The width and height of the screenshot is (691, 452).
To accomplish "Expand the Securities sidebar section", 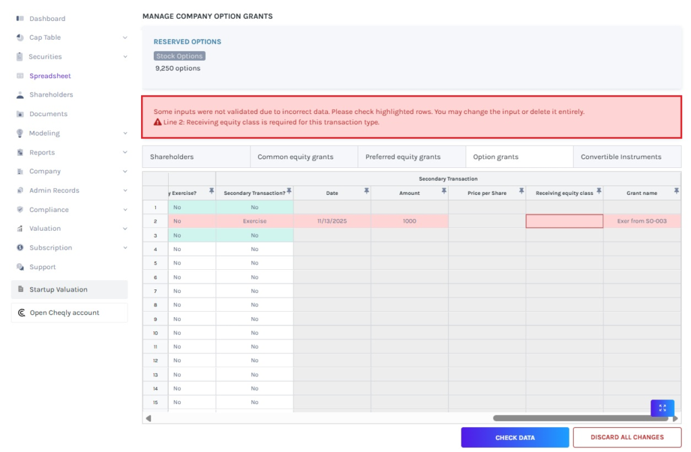I will (x=125, y=57).
